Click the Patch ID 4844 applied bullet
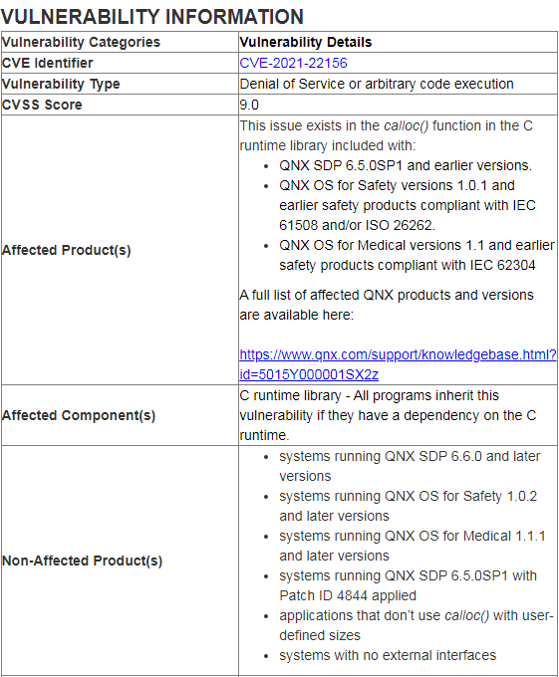This screenshot has width=559, height=677. pos(408,585)
